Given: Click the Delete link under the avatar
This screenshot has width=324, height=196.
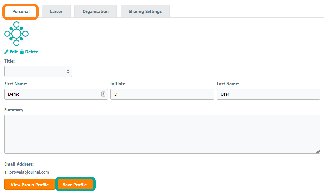Looking at the screenshot, I should click(32, 52).
